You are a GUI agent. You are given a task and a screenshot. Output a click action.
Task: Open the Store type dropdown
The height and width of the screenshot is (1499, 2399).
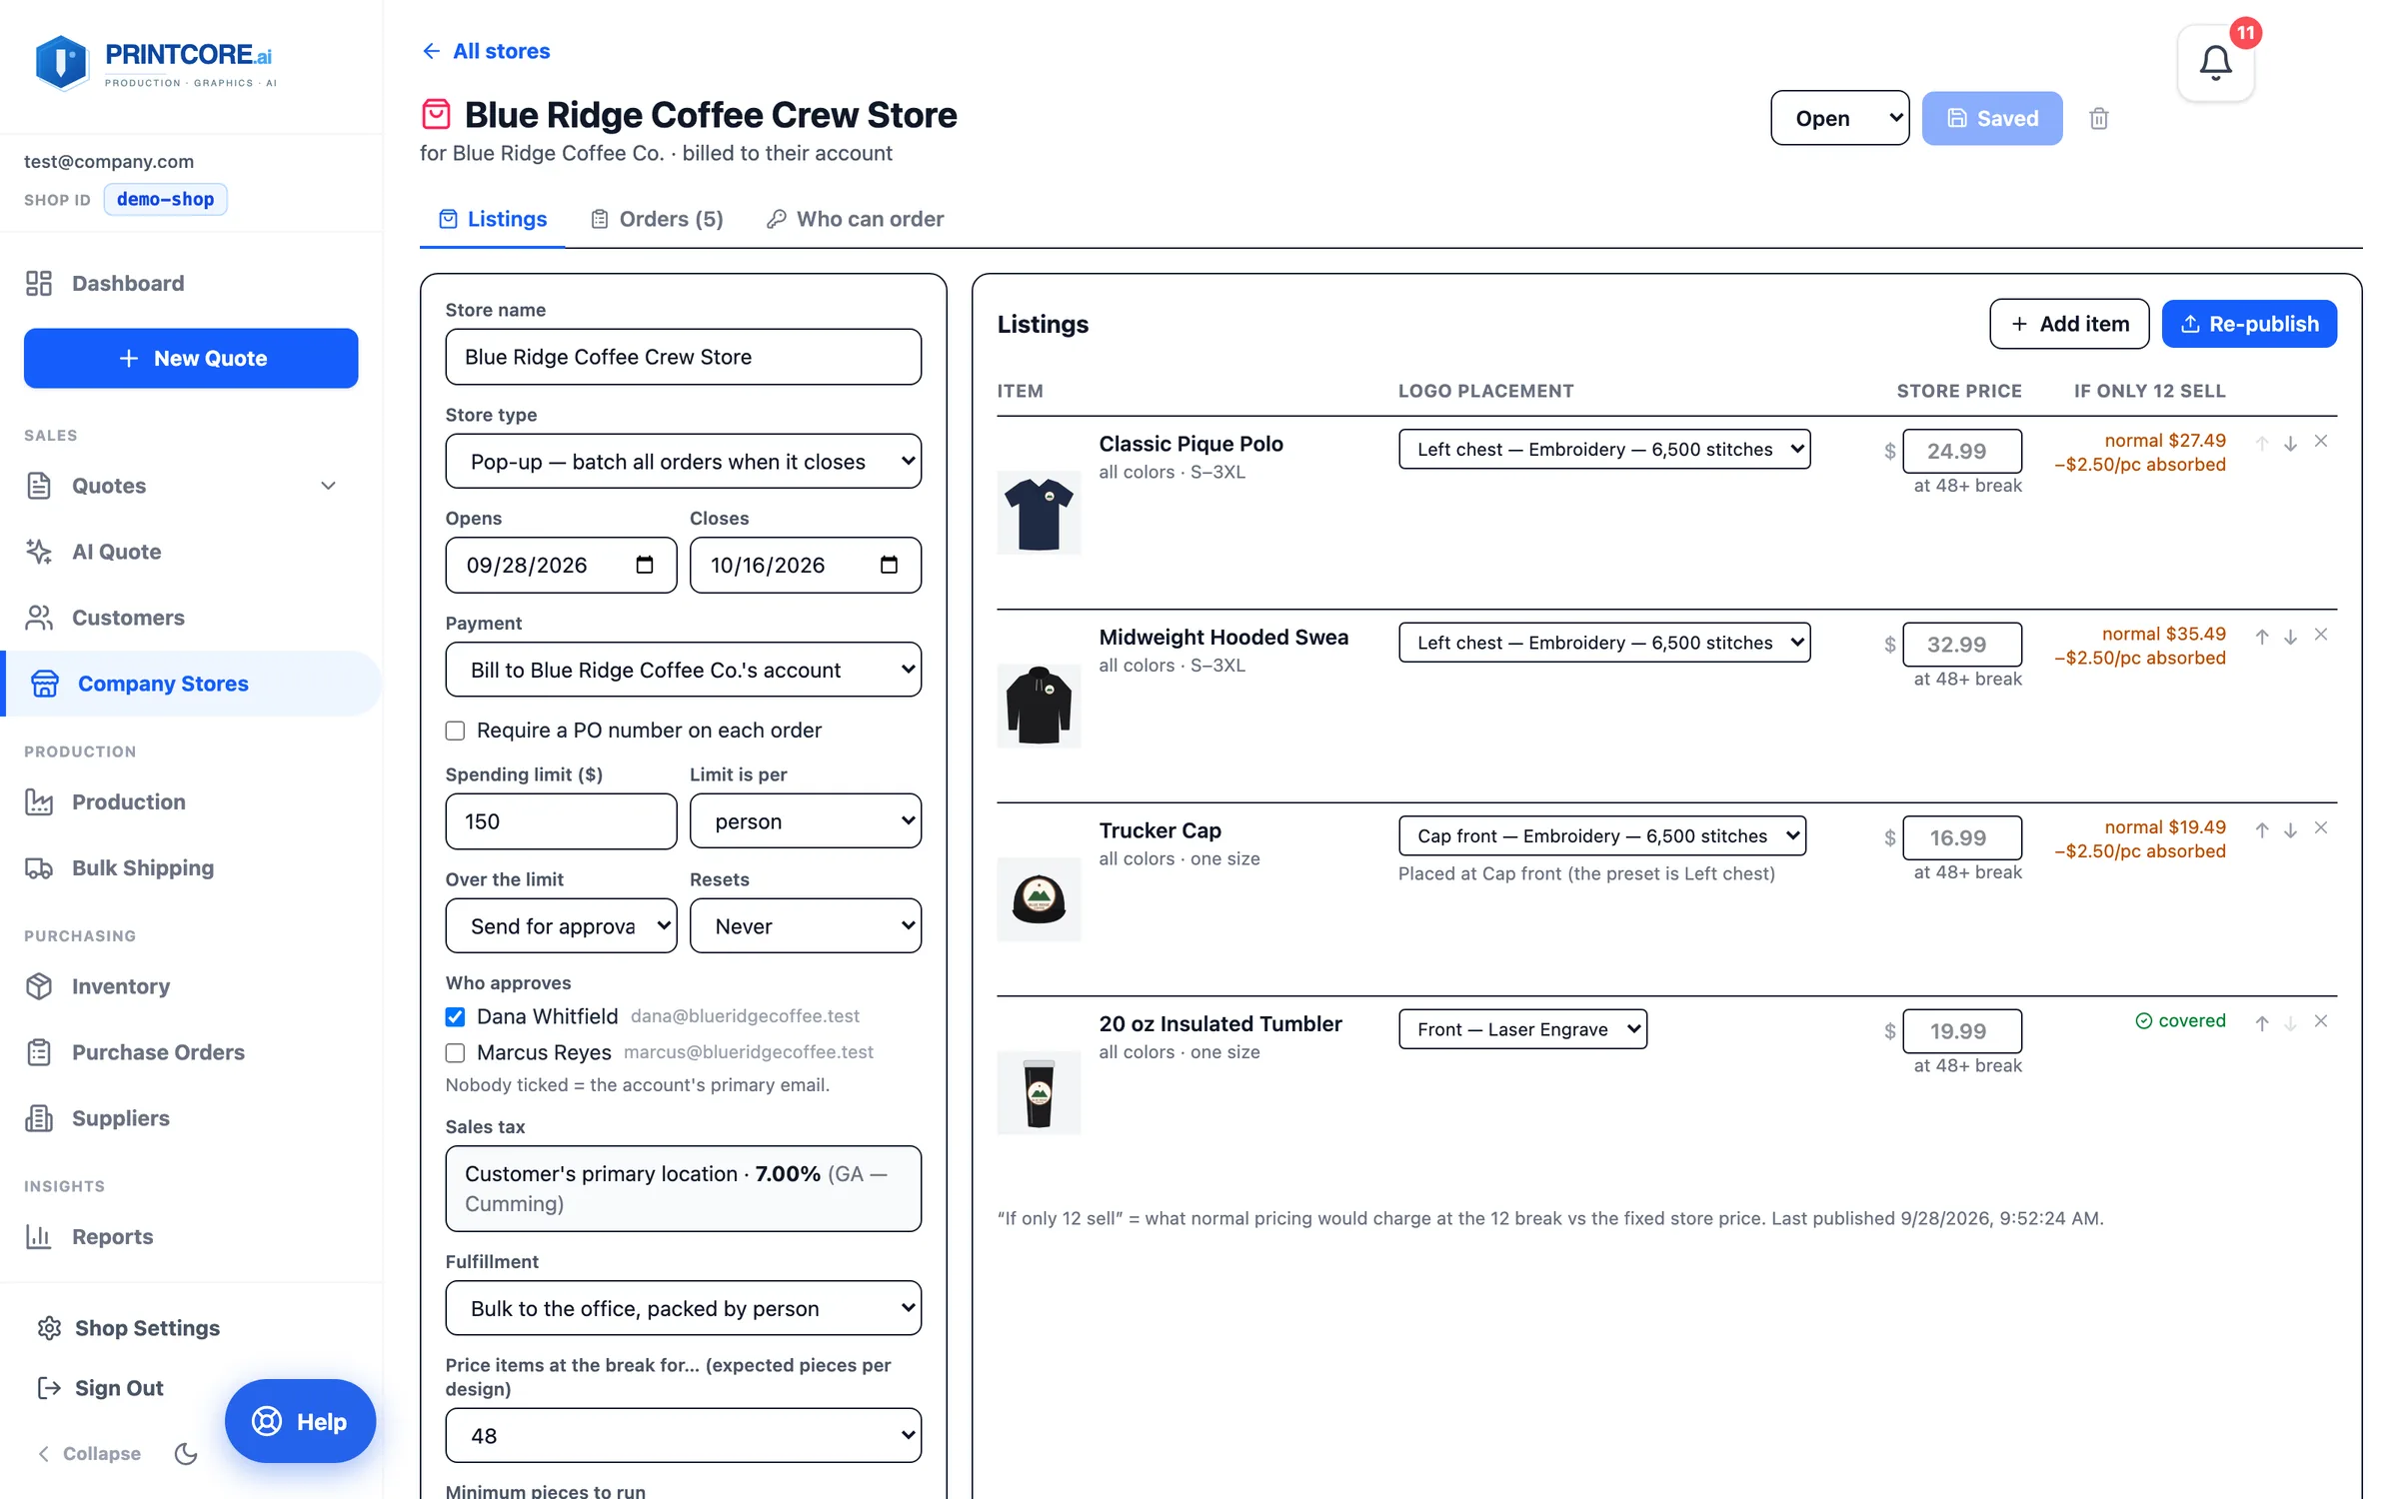click(683, 461)
